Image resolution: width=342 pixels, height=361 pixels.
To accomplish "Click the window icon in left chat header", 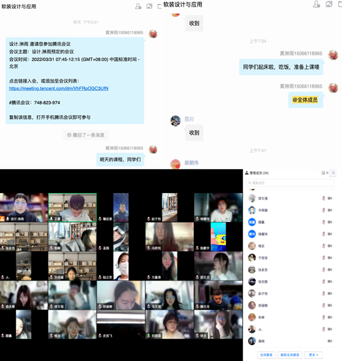I will [150, 6].
